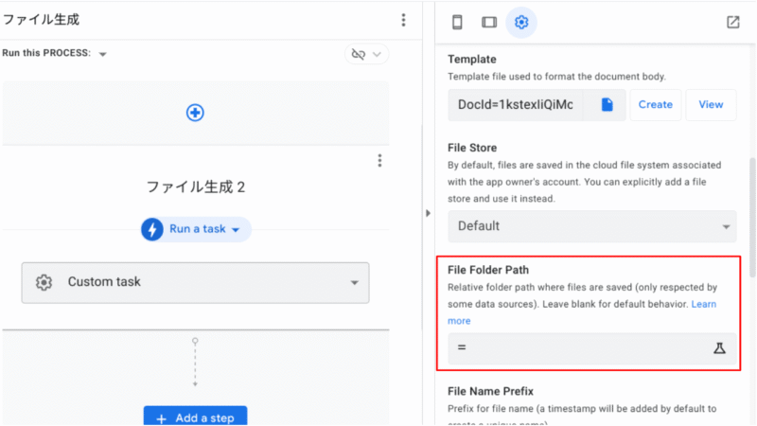Expand the Run this PROCESS dropdown
This screenshot has height=426, width=757.
[x=102, y=54]
